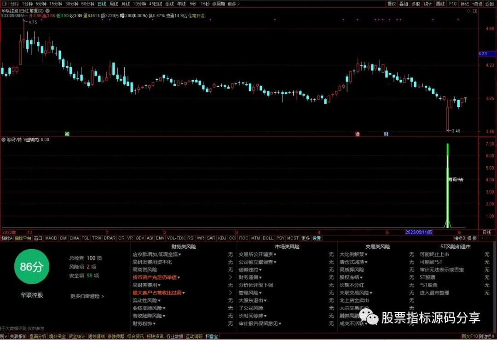Activate 画线 drawing tools
This screenshot has width=497, height=340.
point(440,4)
